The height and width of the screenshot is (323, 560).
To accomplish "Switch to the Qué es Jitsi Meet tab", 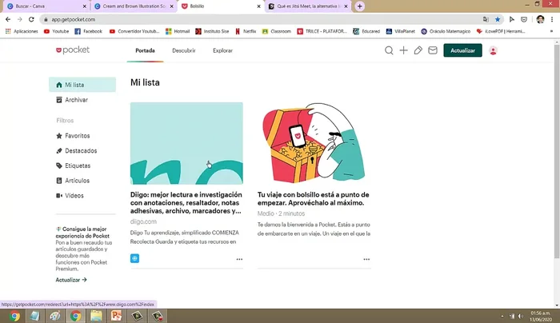I will coord(308,6).
